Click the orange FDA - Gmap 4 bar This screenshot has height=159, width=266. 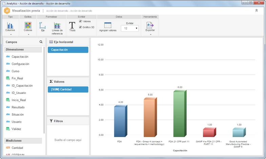[150, 117]
